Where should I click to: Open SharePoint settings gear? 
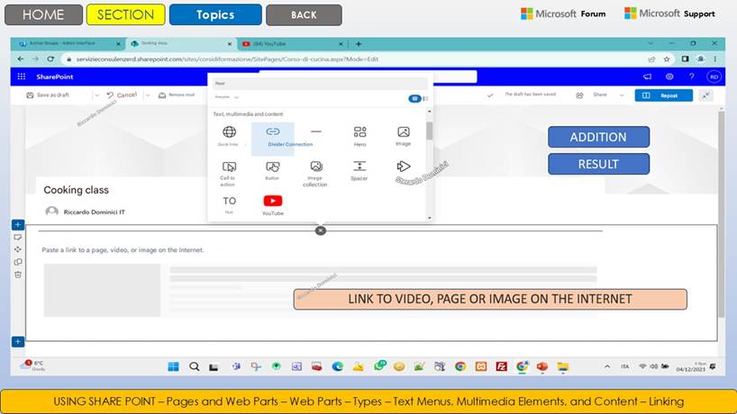coord(669,76)
